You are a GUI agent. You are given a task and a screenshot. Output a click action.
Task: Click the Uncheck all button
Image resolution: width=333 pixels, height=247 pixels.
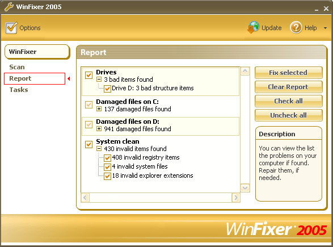coord(288,115)
